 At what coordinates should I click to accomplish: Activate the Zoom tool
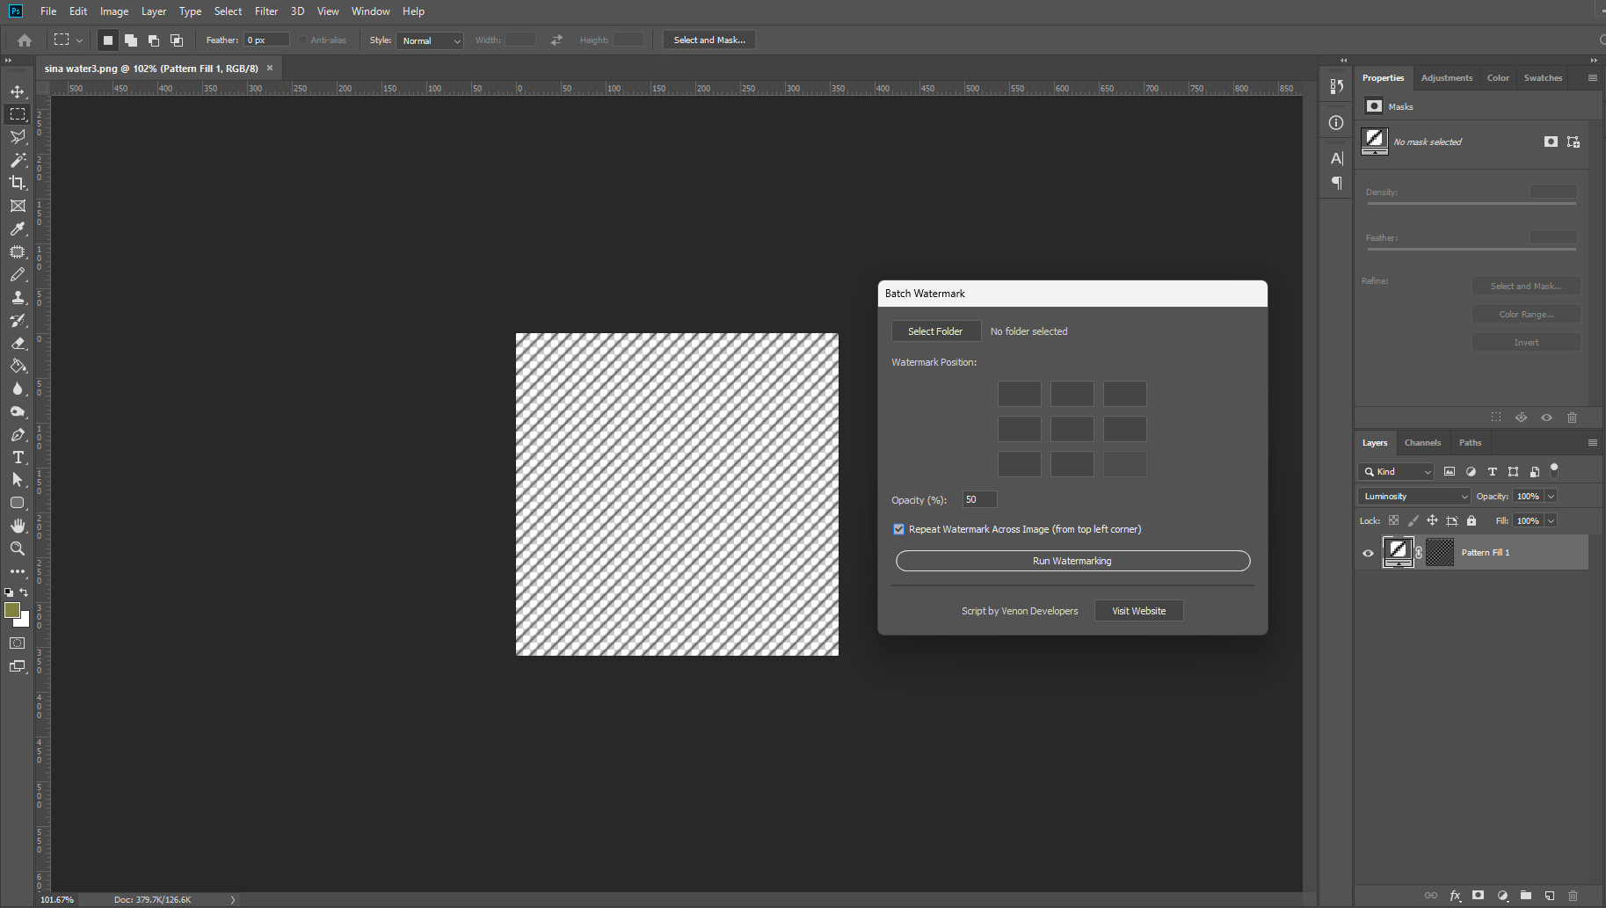[x=18, y=548]
